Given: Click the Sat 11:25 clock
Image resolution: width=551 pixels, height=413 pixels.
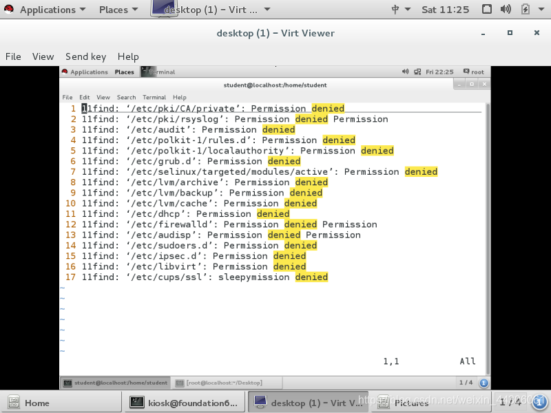Looking at the screenshot, I should coord(445,10).
